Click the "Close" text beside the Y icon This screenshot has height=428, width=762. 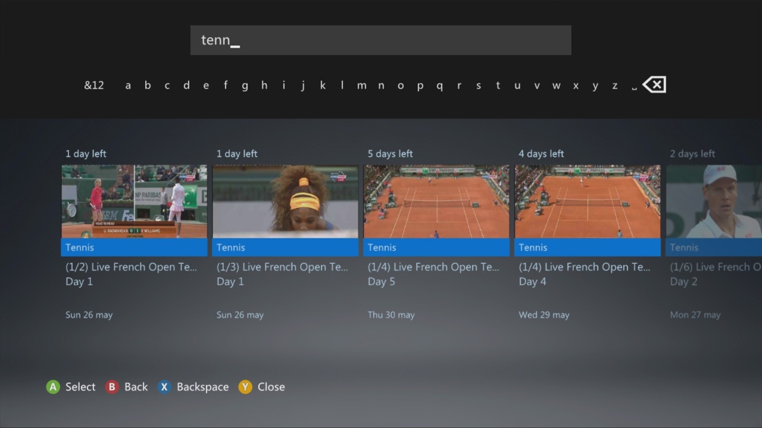271,387
